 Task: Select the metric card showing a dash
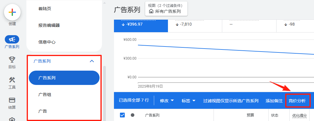point(249,26)
